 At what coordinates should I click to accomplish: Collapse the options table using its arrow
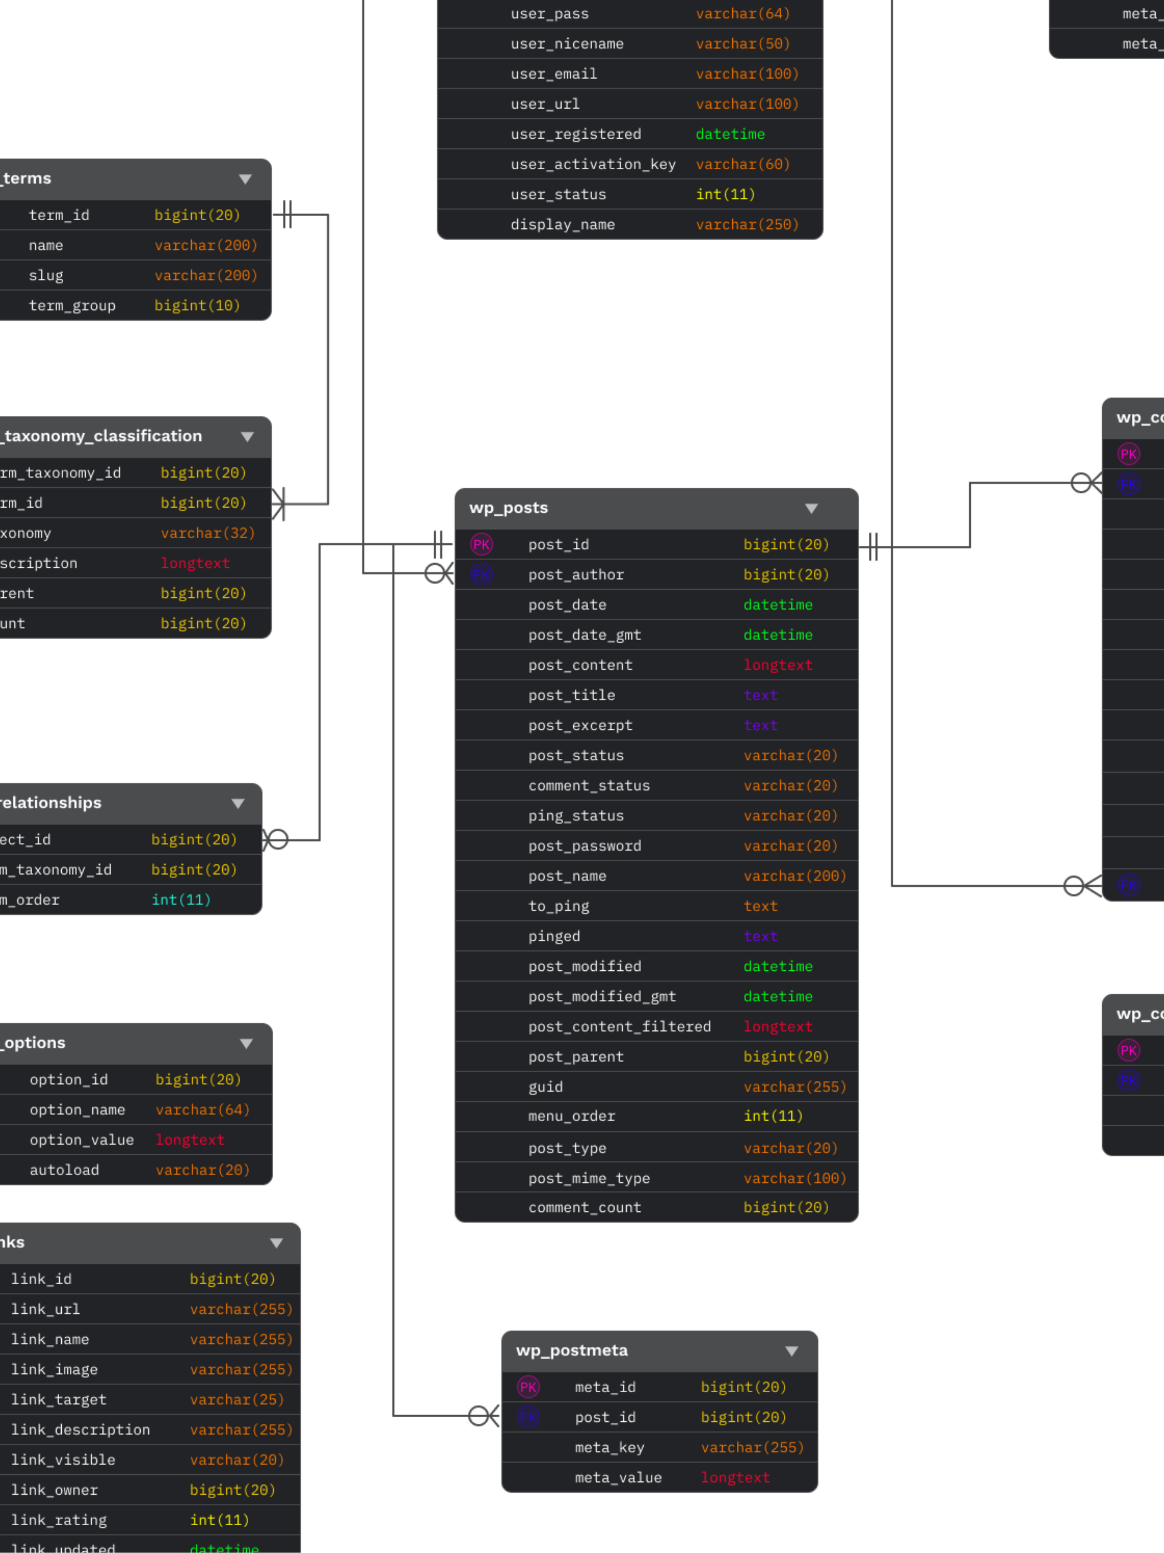[x=246, y=1043]
